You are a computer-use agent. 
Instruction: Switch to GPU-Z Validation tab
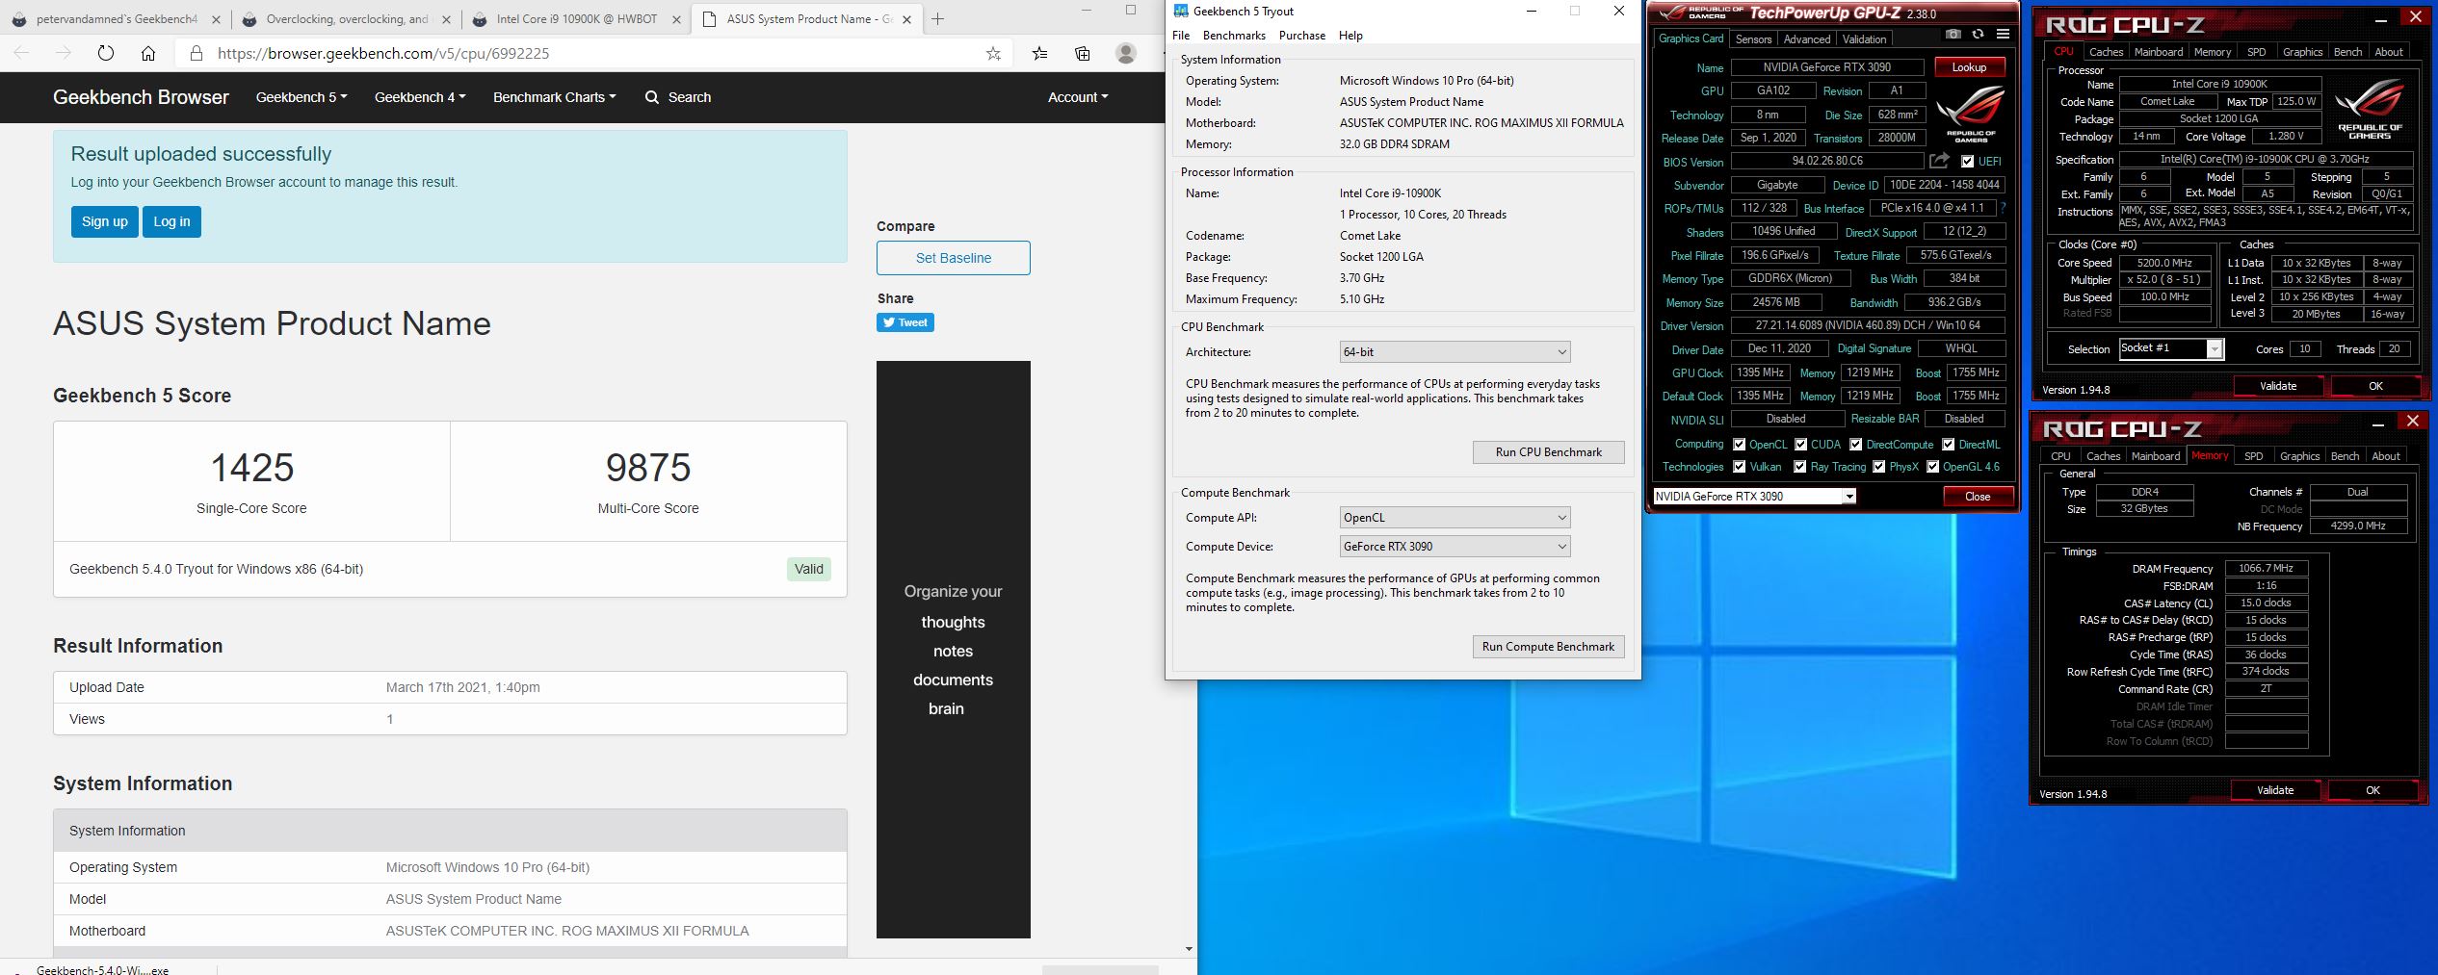coord(1864,39)
